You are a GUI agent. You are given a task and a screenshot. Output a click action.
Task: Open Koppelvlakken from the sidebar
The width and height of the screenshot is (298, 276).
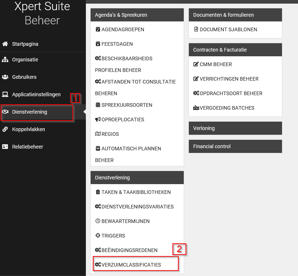(28, 129)
